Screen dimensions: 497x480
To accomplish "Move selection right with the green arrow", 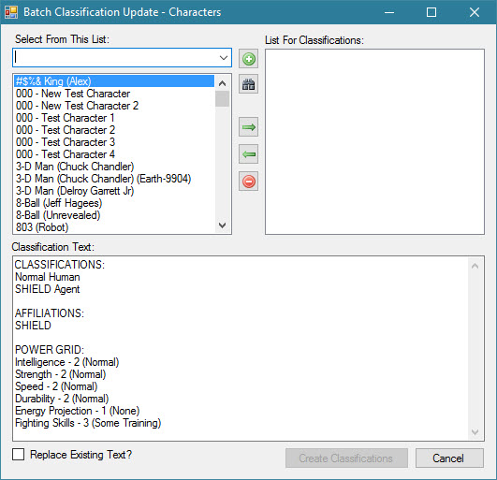I will pos(249,127).
